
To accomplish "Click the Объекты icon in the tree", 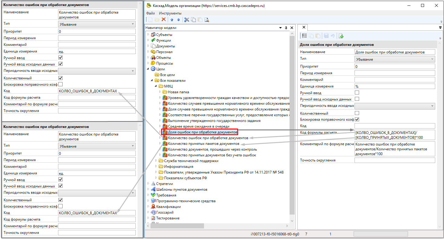I will pos(153,58).
